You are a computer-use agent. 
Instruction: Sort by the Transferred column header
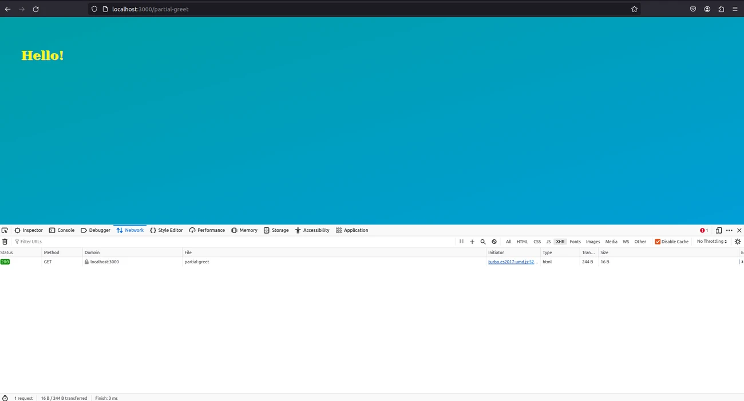point(589,252)
